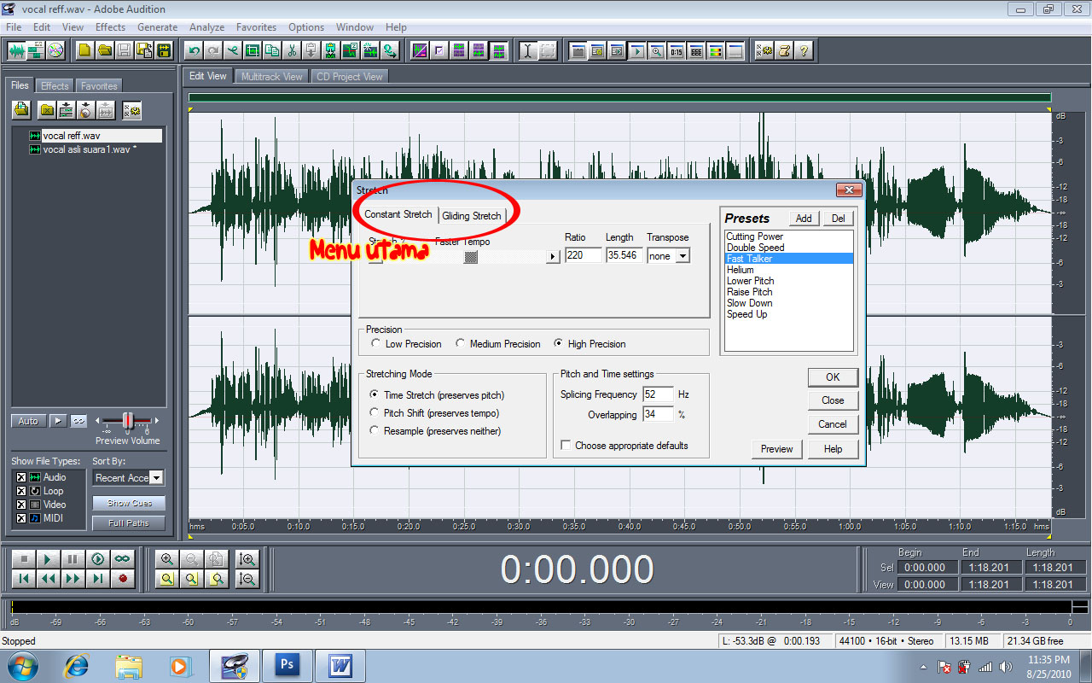Open the Sort By dropdown
Screen dimensions: 1092x683
(x=156, y=478)
